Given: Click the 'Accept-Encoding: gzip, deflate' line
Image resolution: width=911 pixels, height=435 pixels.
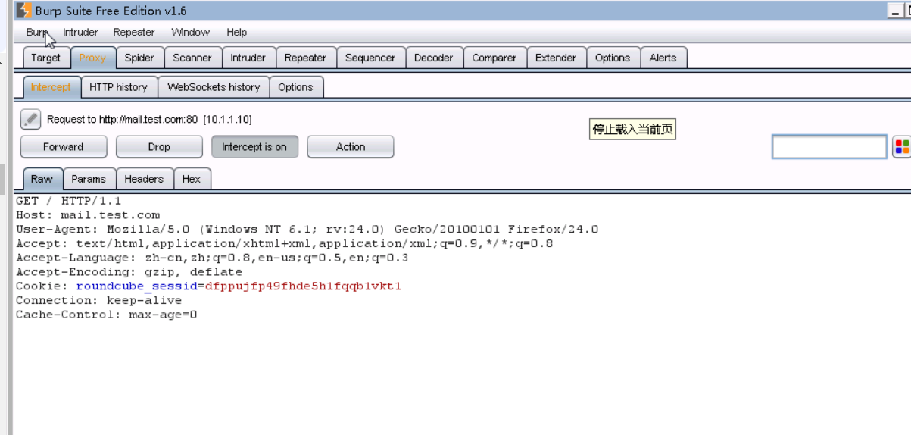Looking at the screenshot, I should (x=129, y=272).
